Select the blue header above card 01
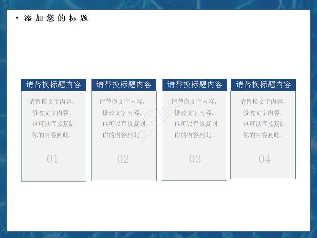This screenshot has height=238, width=317. click(53, 85)
